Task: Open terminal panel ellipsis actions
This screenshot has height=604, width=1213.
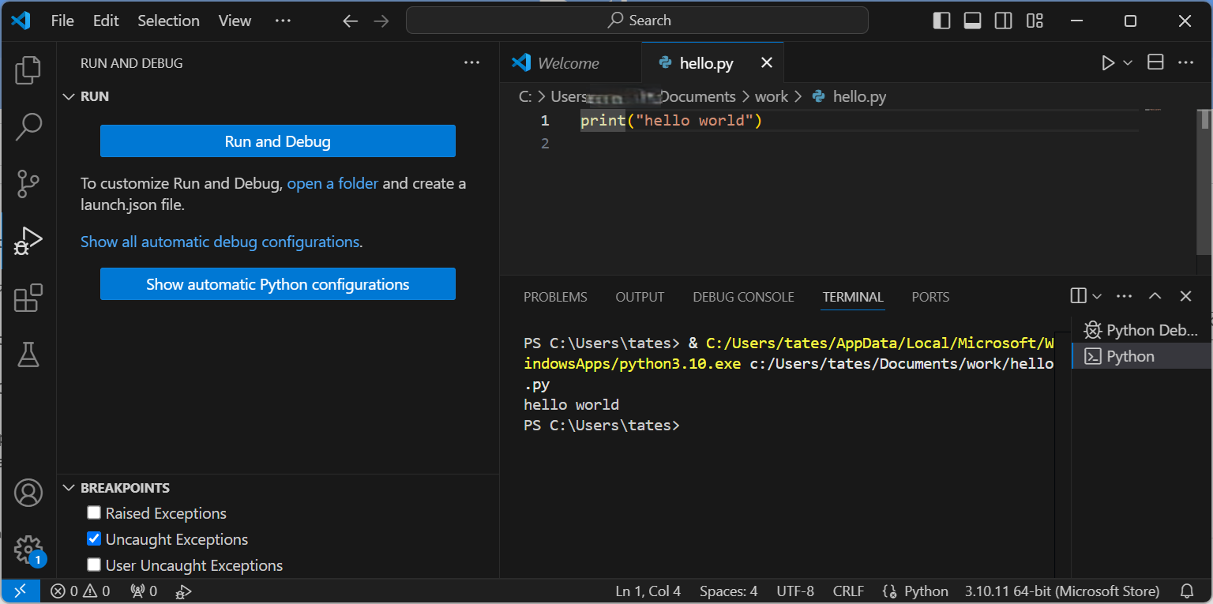Action: coord(1125,296)
